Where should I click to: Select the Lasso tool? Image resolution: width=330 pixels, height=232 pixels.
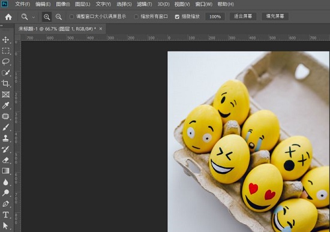(5, 61)
